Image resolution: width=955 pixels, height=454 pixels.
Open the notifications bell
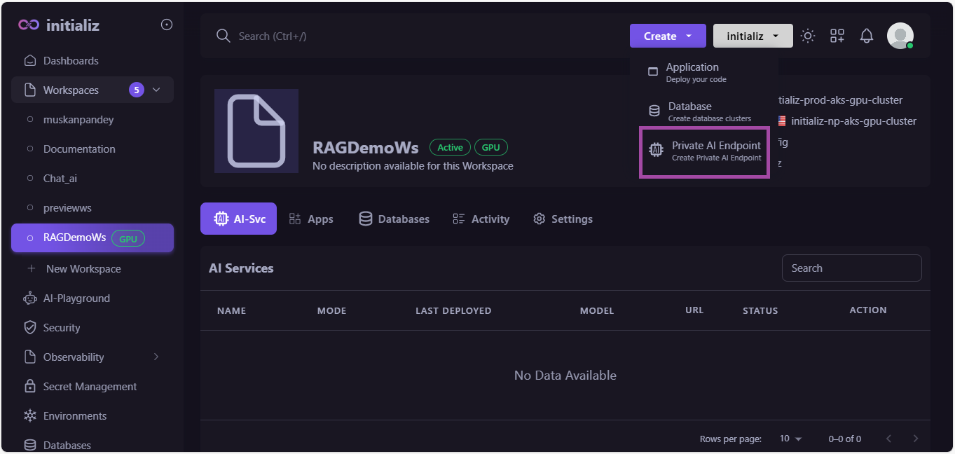pyautogui.click(x=866, y=35)
